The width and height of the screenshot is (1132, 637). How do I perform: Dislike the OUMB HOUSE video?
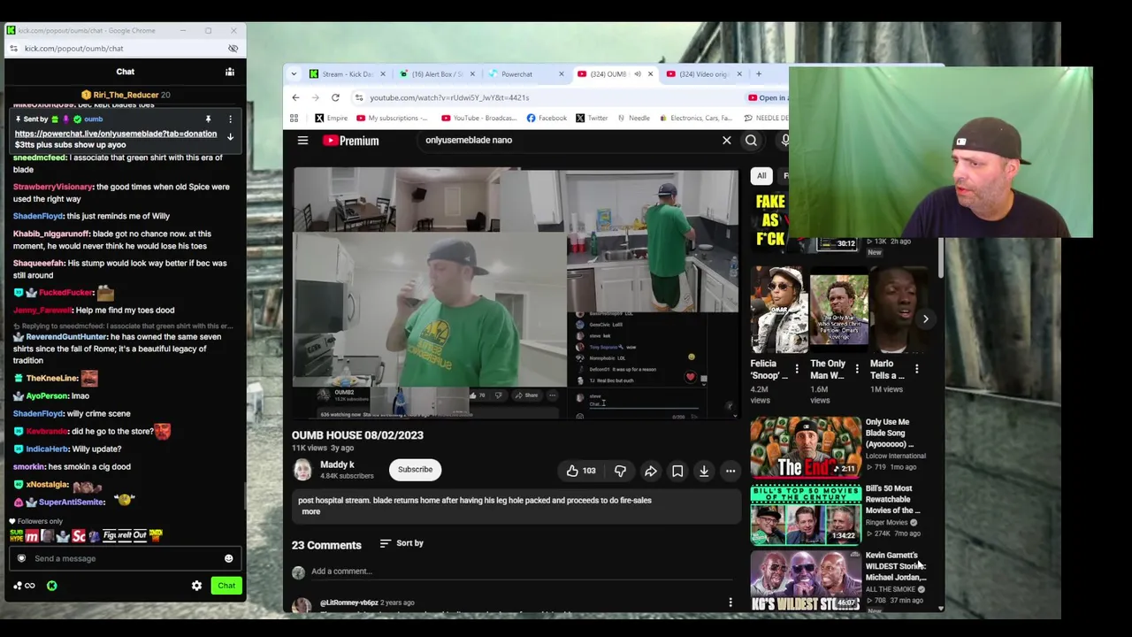click(x=620, y=471)
